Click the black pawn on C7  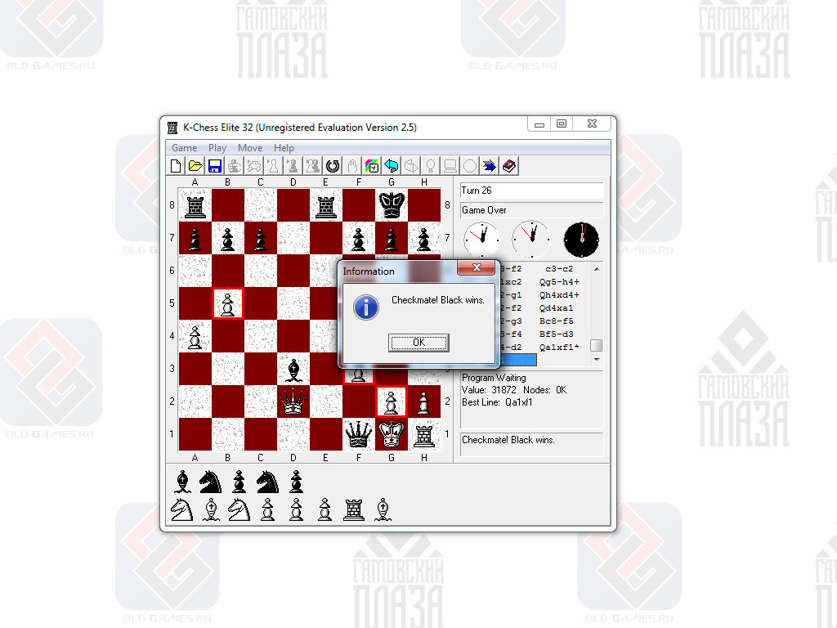261,240
